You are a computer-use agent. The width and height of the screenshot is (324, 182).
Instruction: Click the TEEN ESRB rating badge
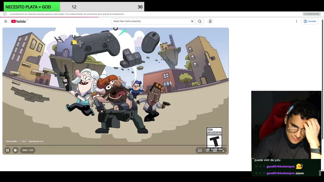click(214, 139)
